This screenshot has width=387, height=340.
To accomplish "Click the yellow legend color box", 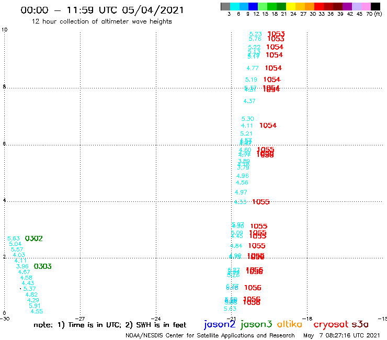I will click(x=291, y=6).
